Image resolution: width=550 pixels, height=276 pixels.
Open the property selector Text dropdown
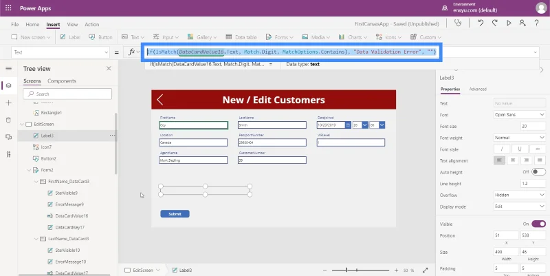tap(60, 52)
